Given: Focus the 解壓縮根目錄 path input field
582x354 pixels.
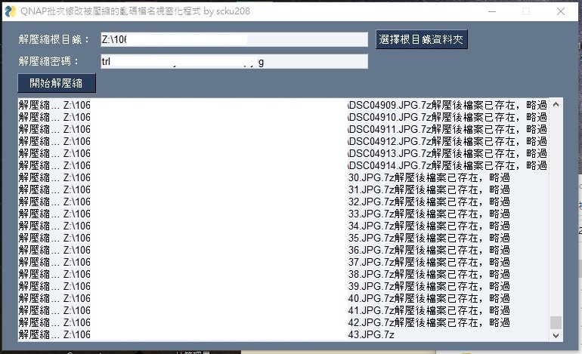Looking at the screenshot, I should click(x=233, y=39).
